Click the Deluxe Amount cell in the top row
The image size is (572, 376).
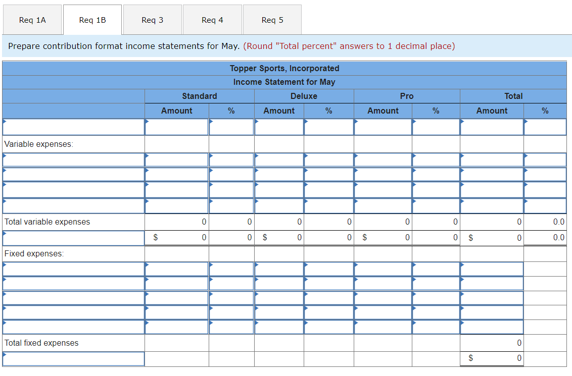[279, 127]
